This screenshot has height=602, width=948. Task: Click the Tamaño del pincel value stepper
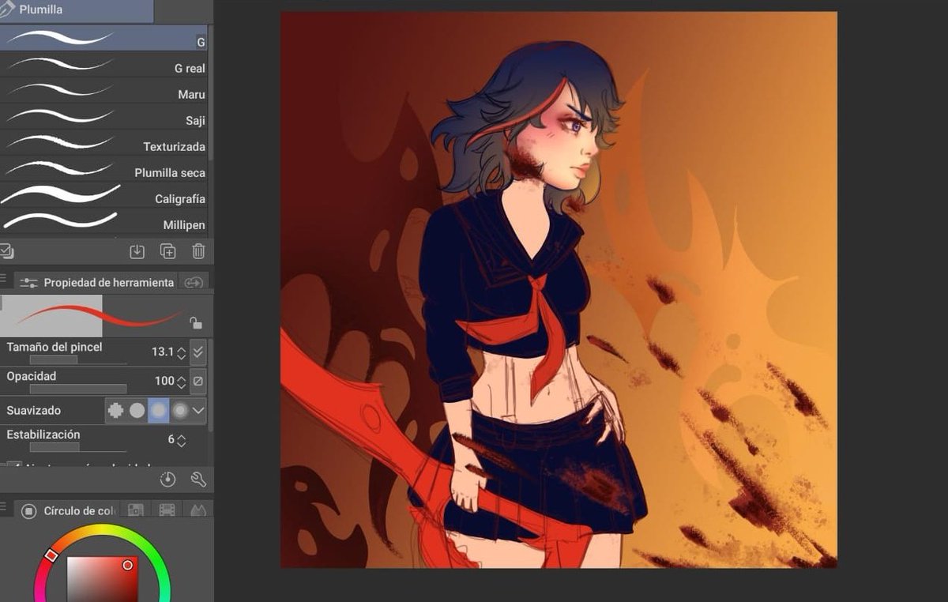(182, 352)
